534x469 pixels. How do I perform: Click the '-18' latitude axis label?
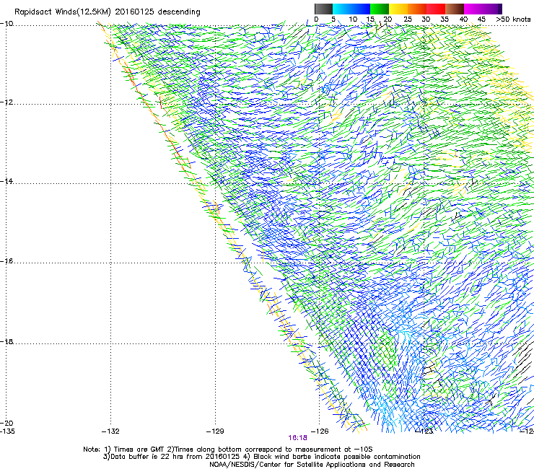point(6,341)
